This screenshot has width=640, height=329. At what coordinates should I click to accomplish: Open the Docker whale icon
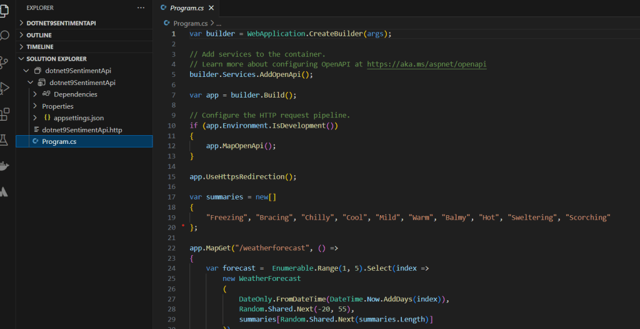4,166
